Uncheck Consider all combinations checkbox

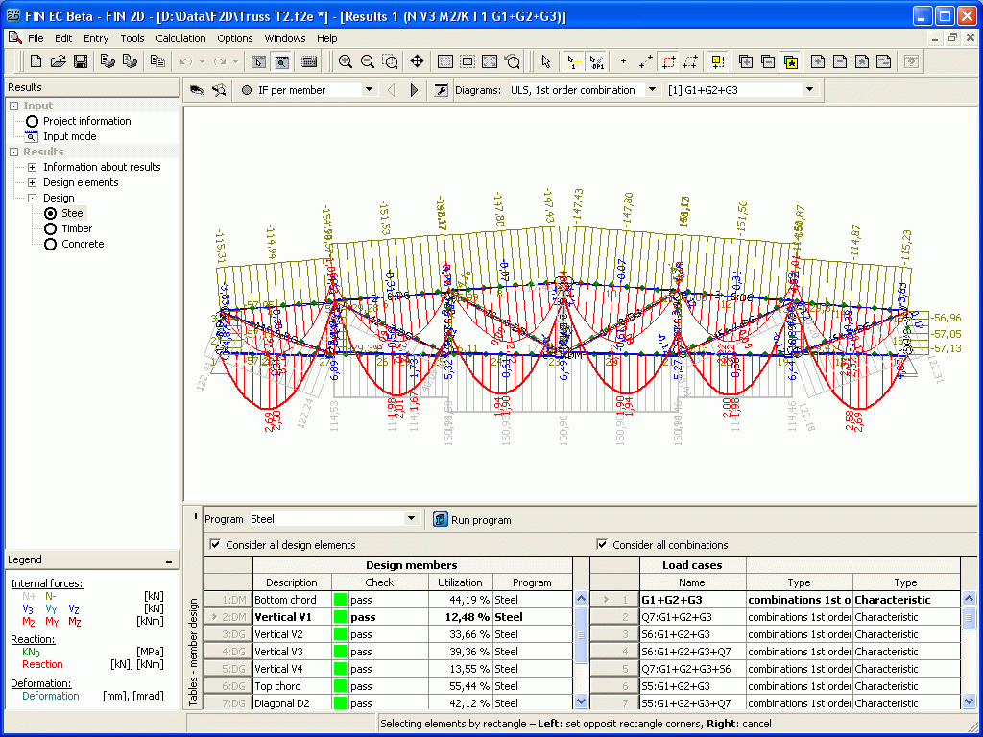pos(602,545)
